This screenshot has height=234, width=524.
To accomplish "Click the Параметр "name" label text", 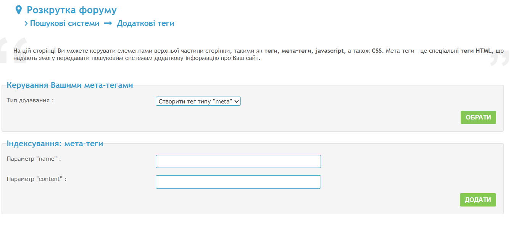I will click(34, 159).
